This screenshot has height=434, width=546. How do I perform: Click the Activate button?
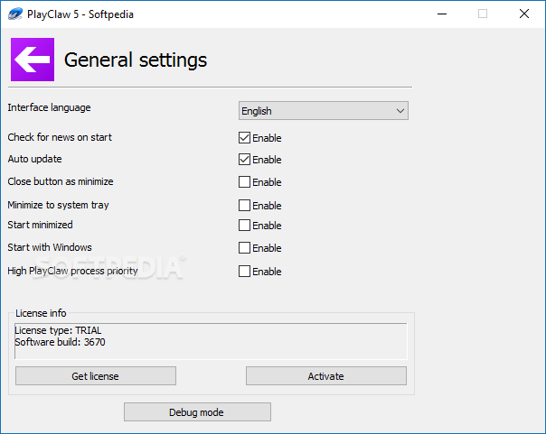[x=326, y=376]
